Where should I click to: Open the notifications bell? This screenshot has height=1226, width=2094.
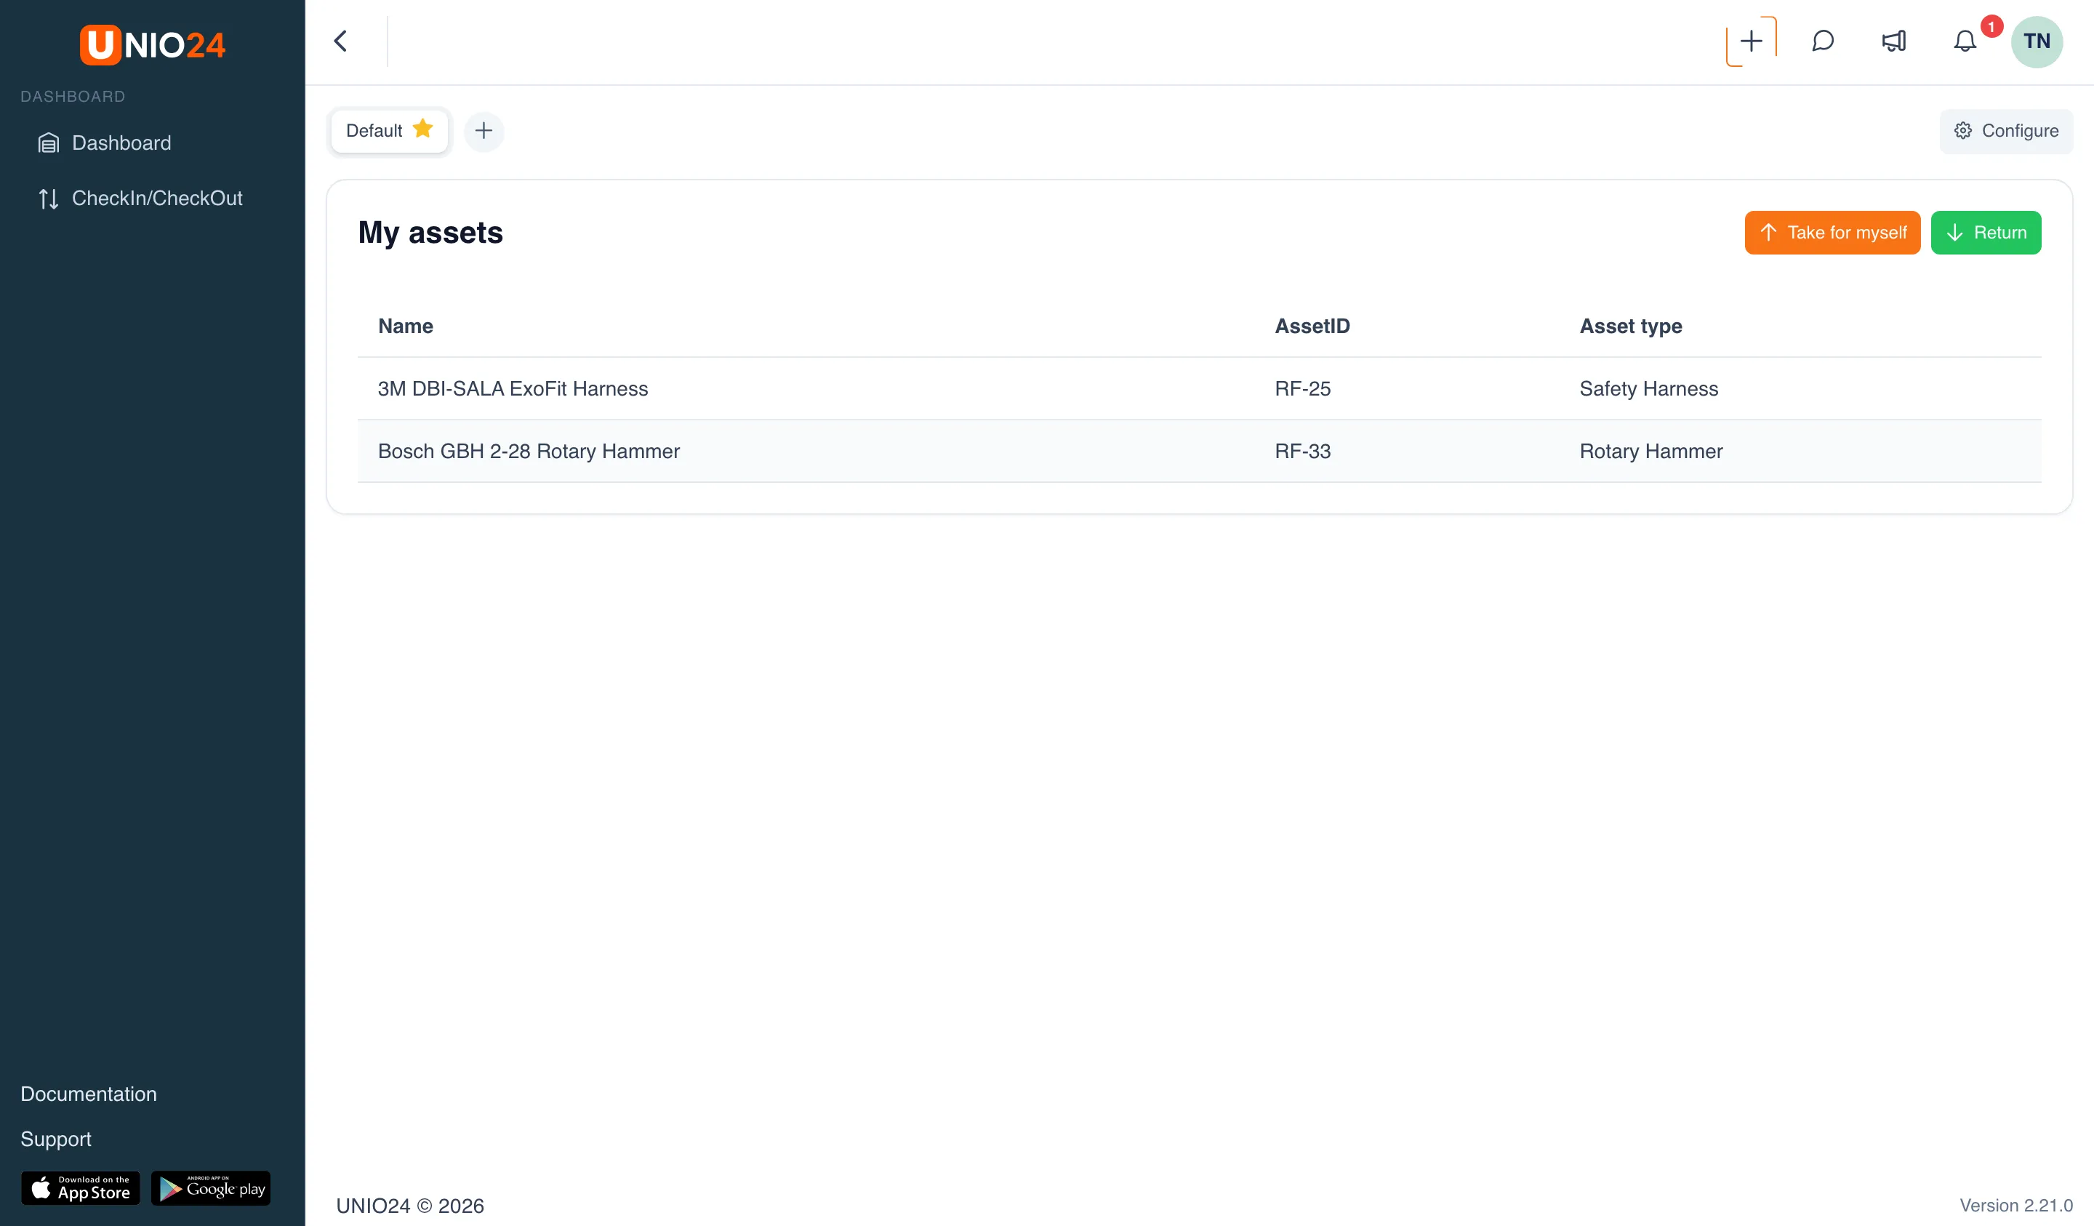(x=1965, y=41)
